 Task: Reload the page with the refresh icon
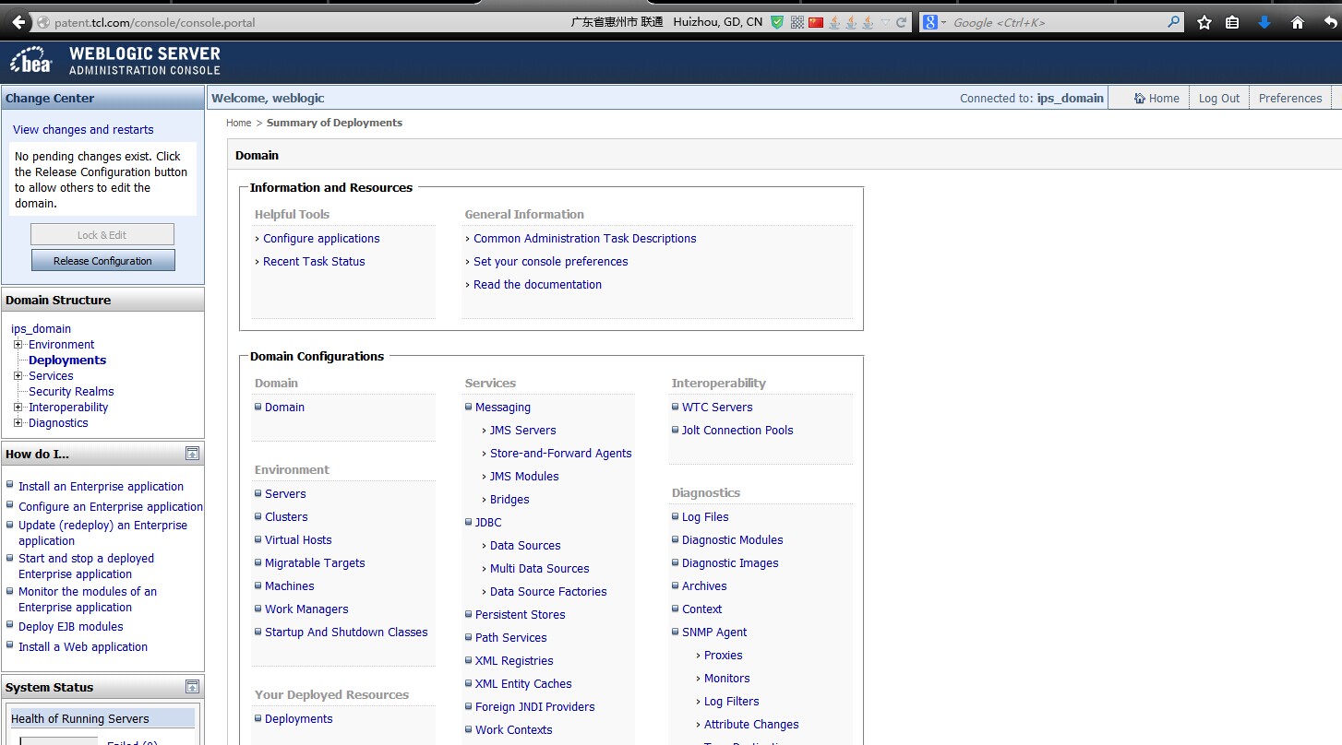click(x=902, y=22)
